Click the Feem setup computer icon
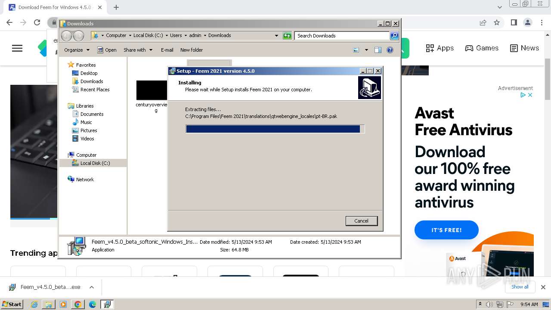The height and width of the screenshot is (310, 551). pos(369,88)
